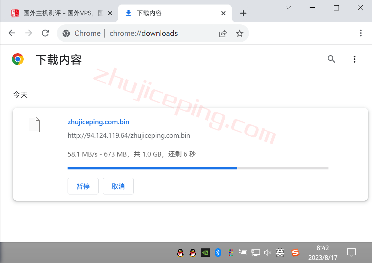Open Bluetooth tray icon

click(218, 253)
